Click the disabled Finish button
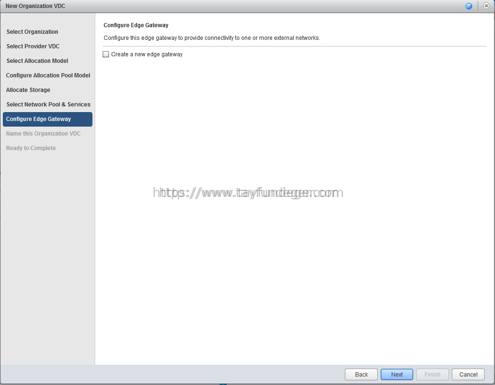 pos(433,374)
